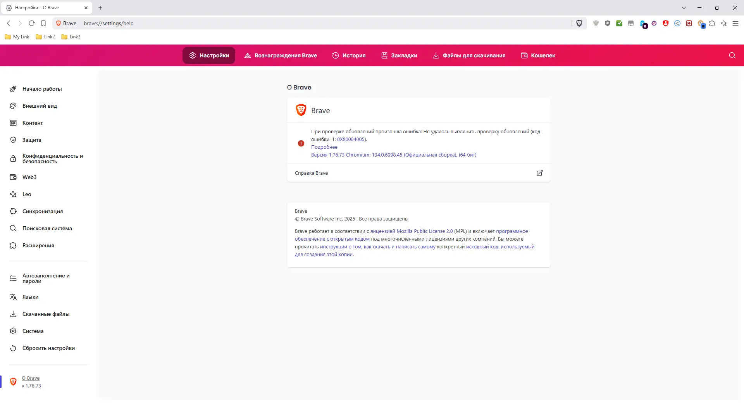744x403 pixels.
Task: Open the Mozilla Public License 2.0 link
Action: point(412,231)
